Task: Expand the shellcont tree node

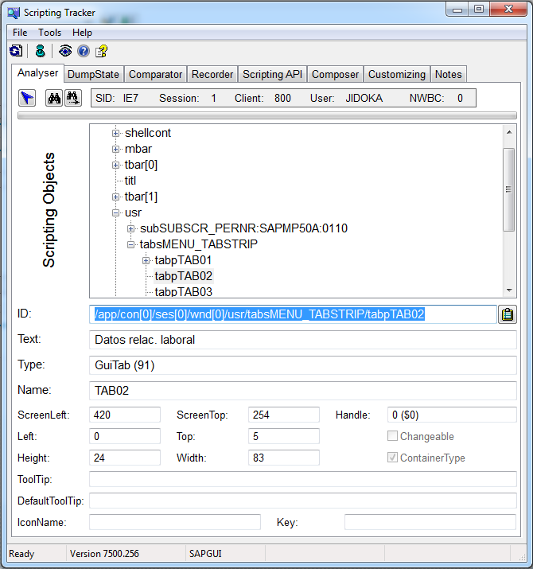Action: pos(116,133)
